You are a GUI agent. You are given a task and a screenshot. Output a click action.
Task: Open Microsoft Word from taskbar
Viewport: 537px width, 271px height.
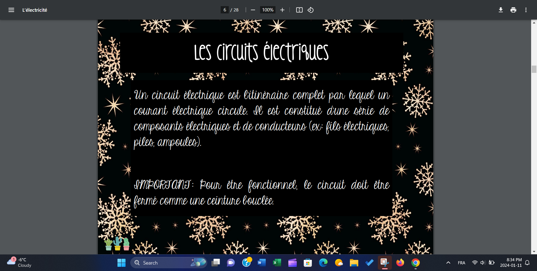point(262,263)
